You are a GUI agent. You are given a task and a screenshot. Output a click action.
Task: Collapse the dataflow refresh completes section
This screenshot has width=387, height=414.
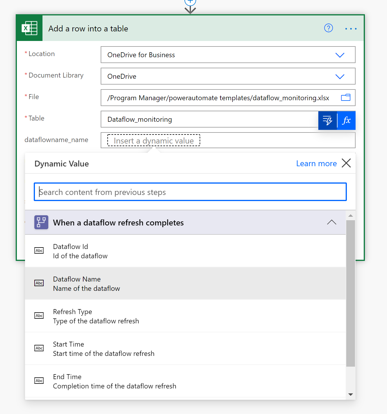click(x=332, y=222)
